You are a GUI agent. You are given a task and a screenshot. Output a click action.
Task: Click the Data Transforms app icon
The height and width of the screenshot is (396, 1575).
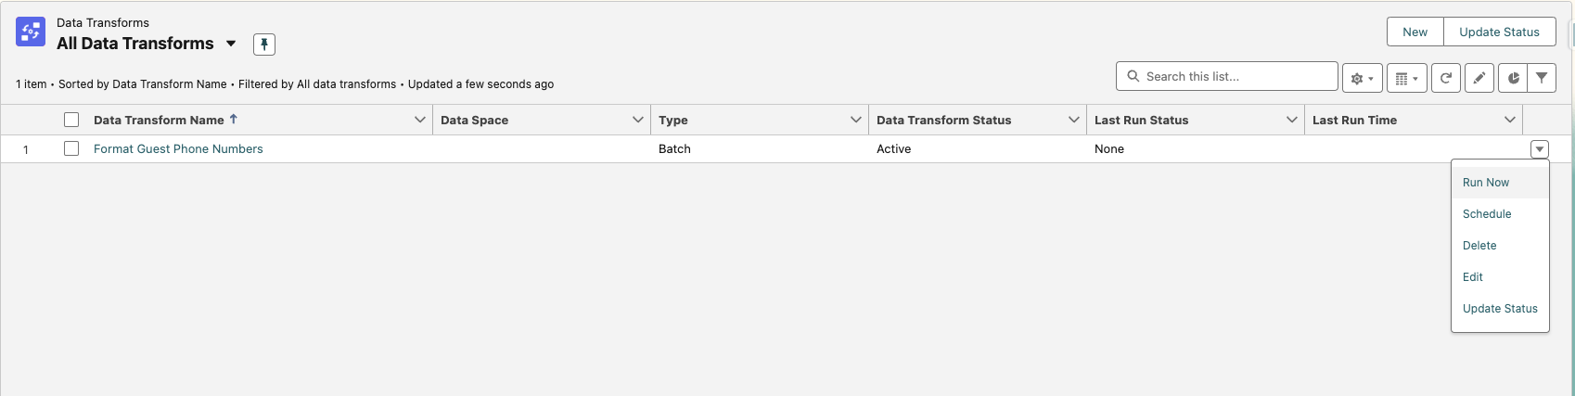point(31,32)
